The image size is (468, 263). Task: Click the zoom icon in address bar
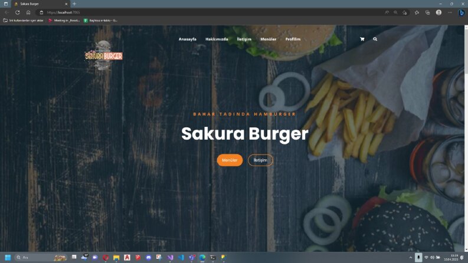coord(395,12)
